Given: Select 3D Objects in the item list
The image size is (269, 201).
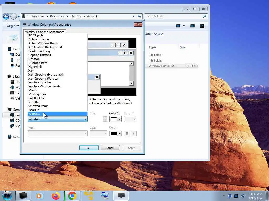Looking at the screenshot, I should pos(58,35).
